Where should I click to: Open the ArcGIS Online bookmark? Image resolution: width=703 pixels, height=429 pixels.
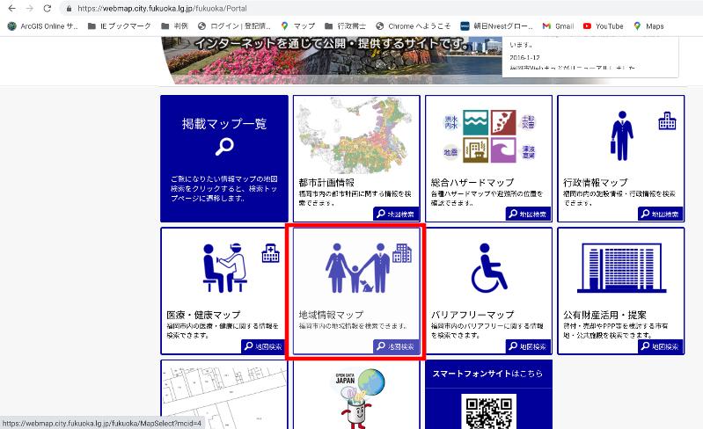tap(42, 26)
